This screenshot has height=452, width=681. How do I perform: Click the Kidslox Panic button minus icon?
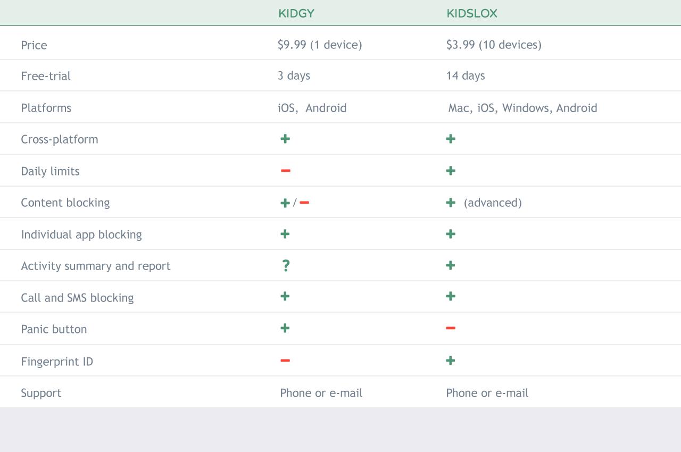click(451, 328)
